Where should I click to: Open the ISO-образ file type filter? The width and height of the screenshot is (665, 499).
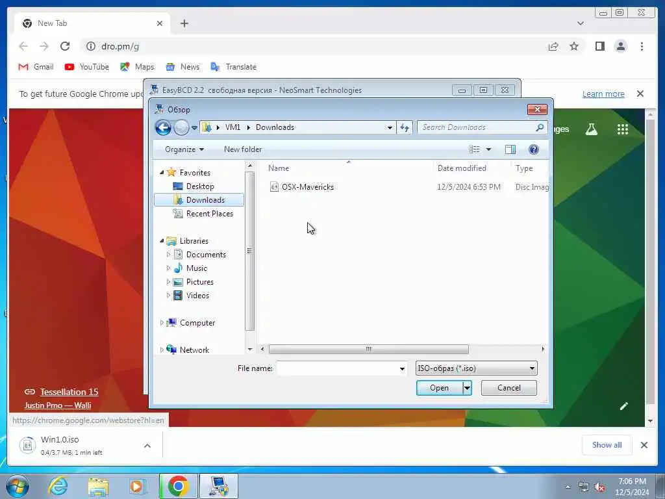[476, 368]
